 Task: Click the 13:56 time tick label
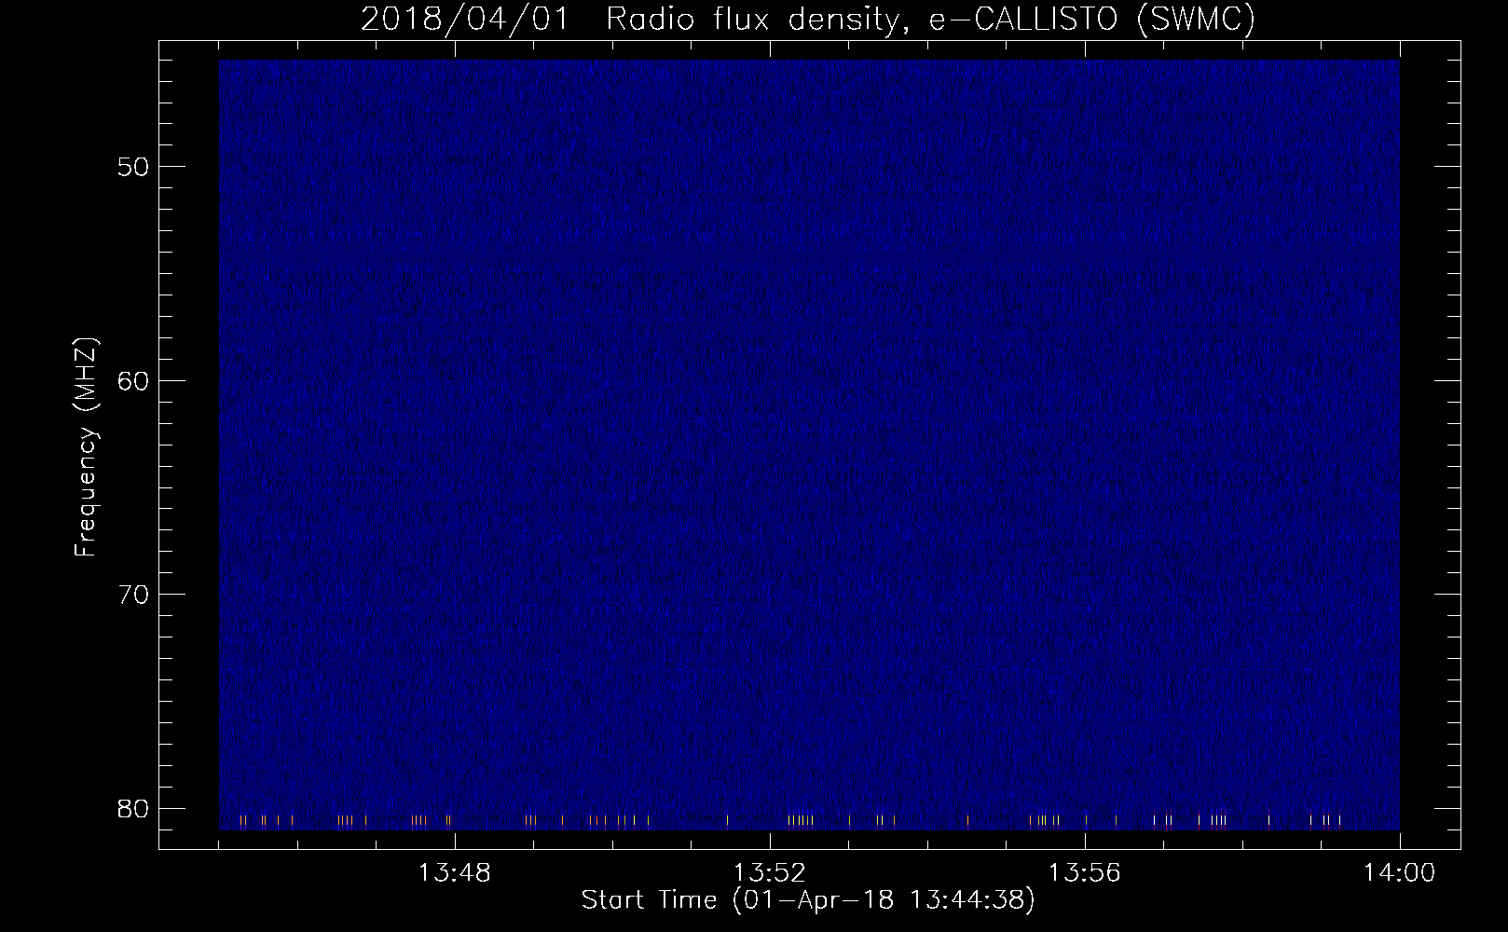(x=1085, y=873)
